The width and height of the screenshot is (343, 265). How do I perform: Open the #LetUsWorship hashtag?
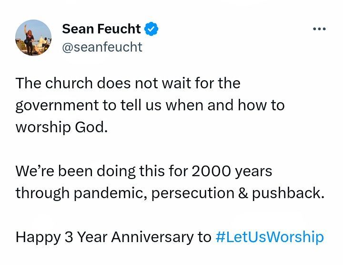pos(269,237)
